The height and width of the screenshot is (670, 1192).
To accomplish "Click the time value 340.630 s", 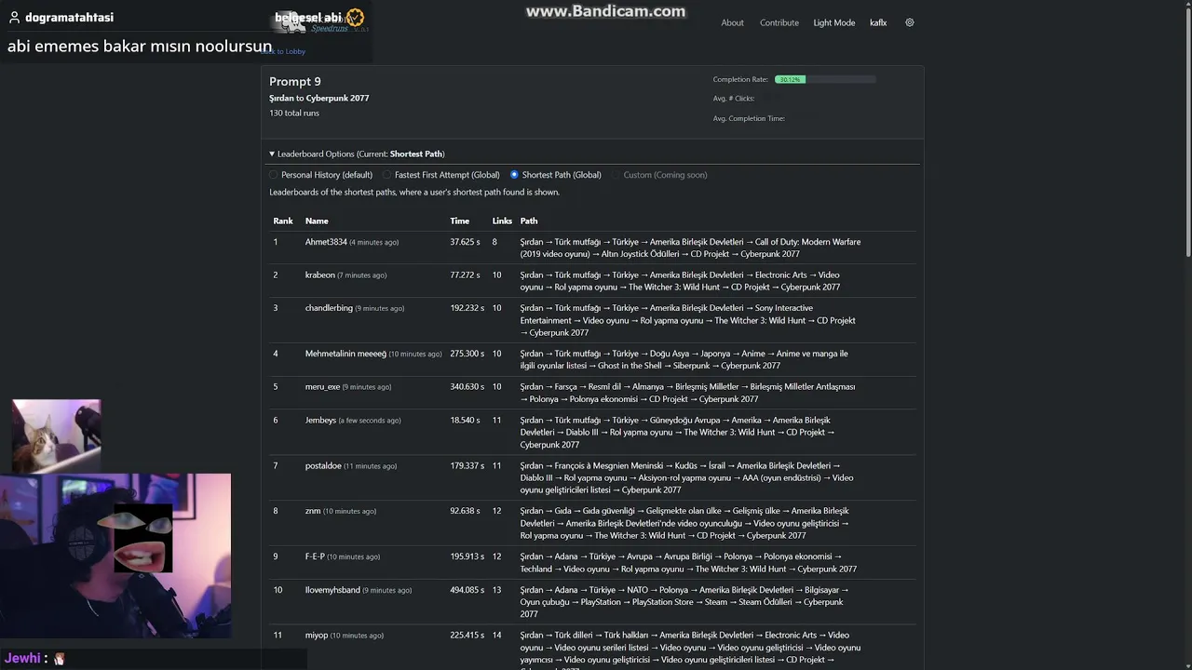I will pyautogui.click(x=467, y=387).
